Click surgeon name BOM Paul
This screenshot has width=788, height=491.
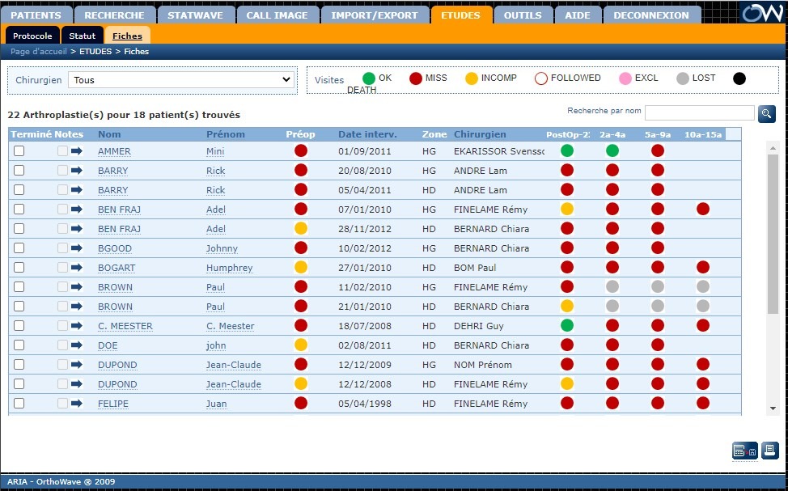tap(475, 268)
